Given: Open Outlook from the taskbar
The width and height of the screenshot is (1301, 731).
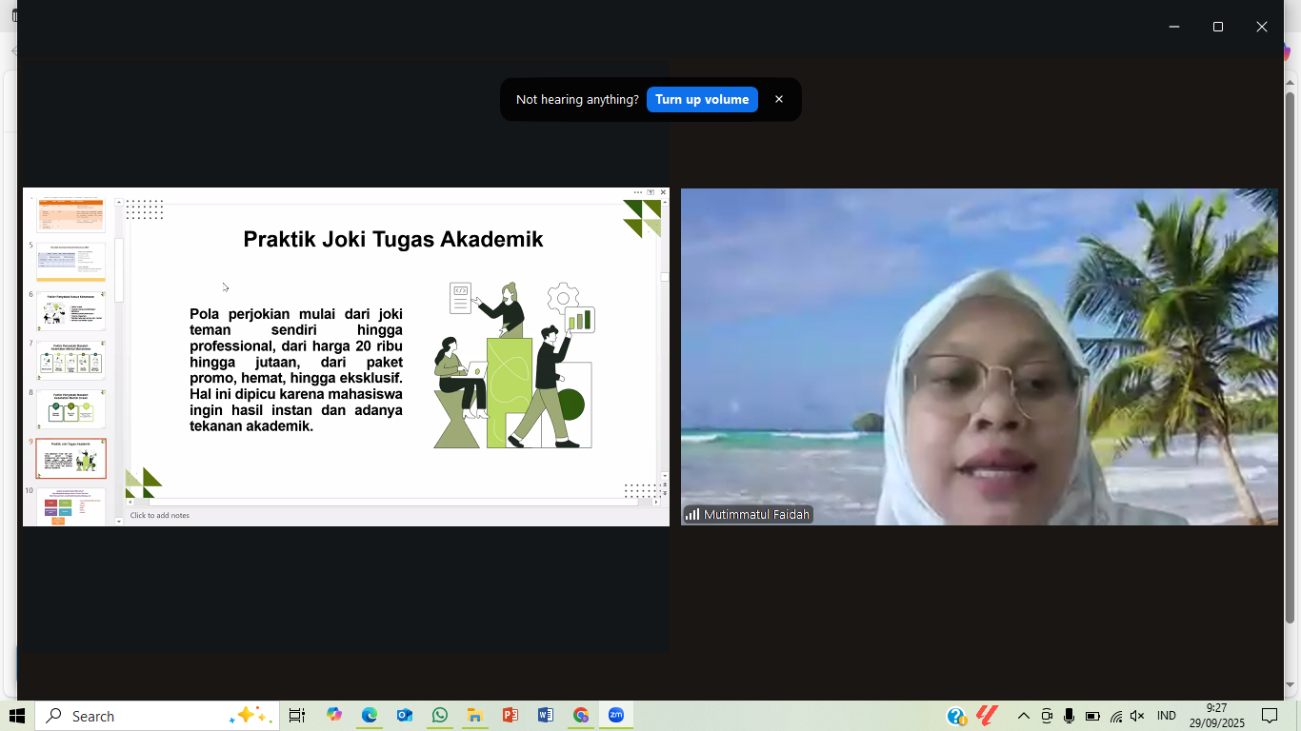Looking at the screenshot, I should click(405, 716).
